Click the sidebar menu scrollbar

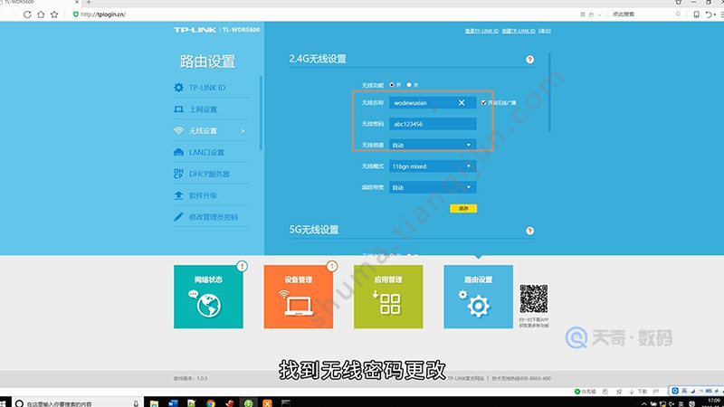[x=261, y=113]
